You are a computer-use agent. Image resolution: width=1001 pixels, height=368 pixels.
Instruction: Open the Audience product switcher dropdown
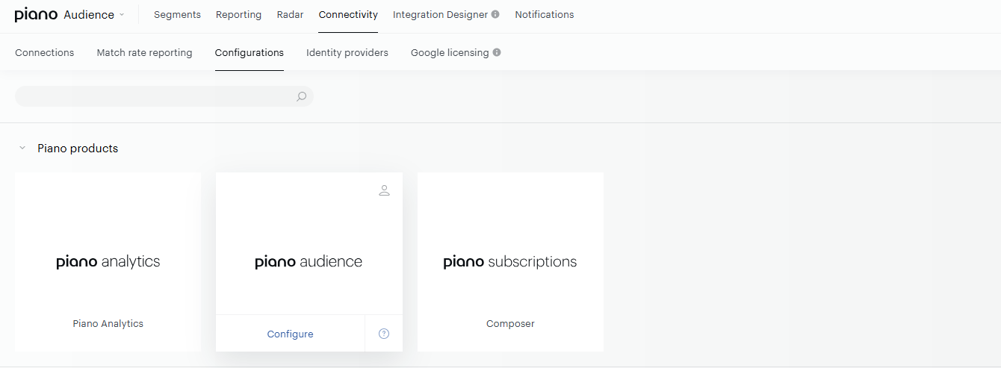tap(94, 15)
